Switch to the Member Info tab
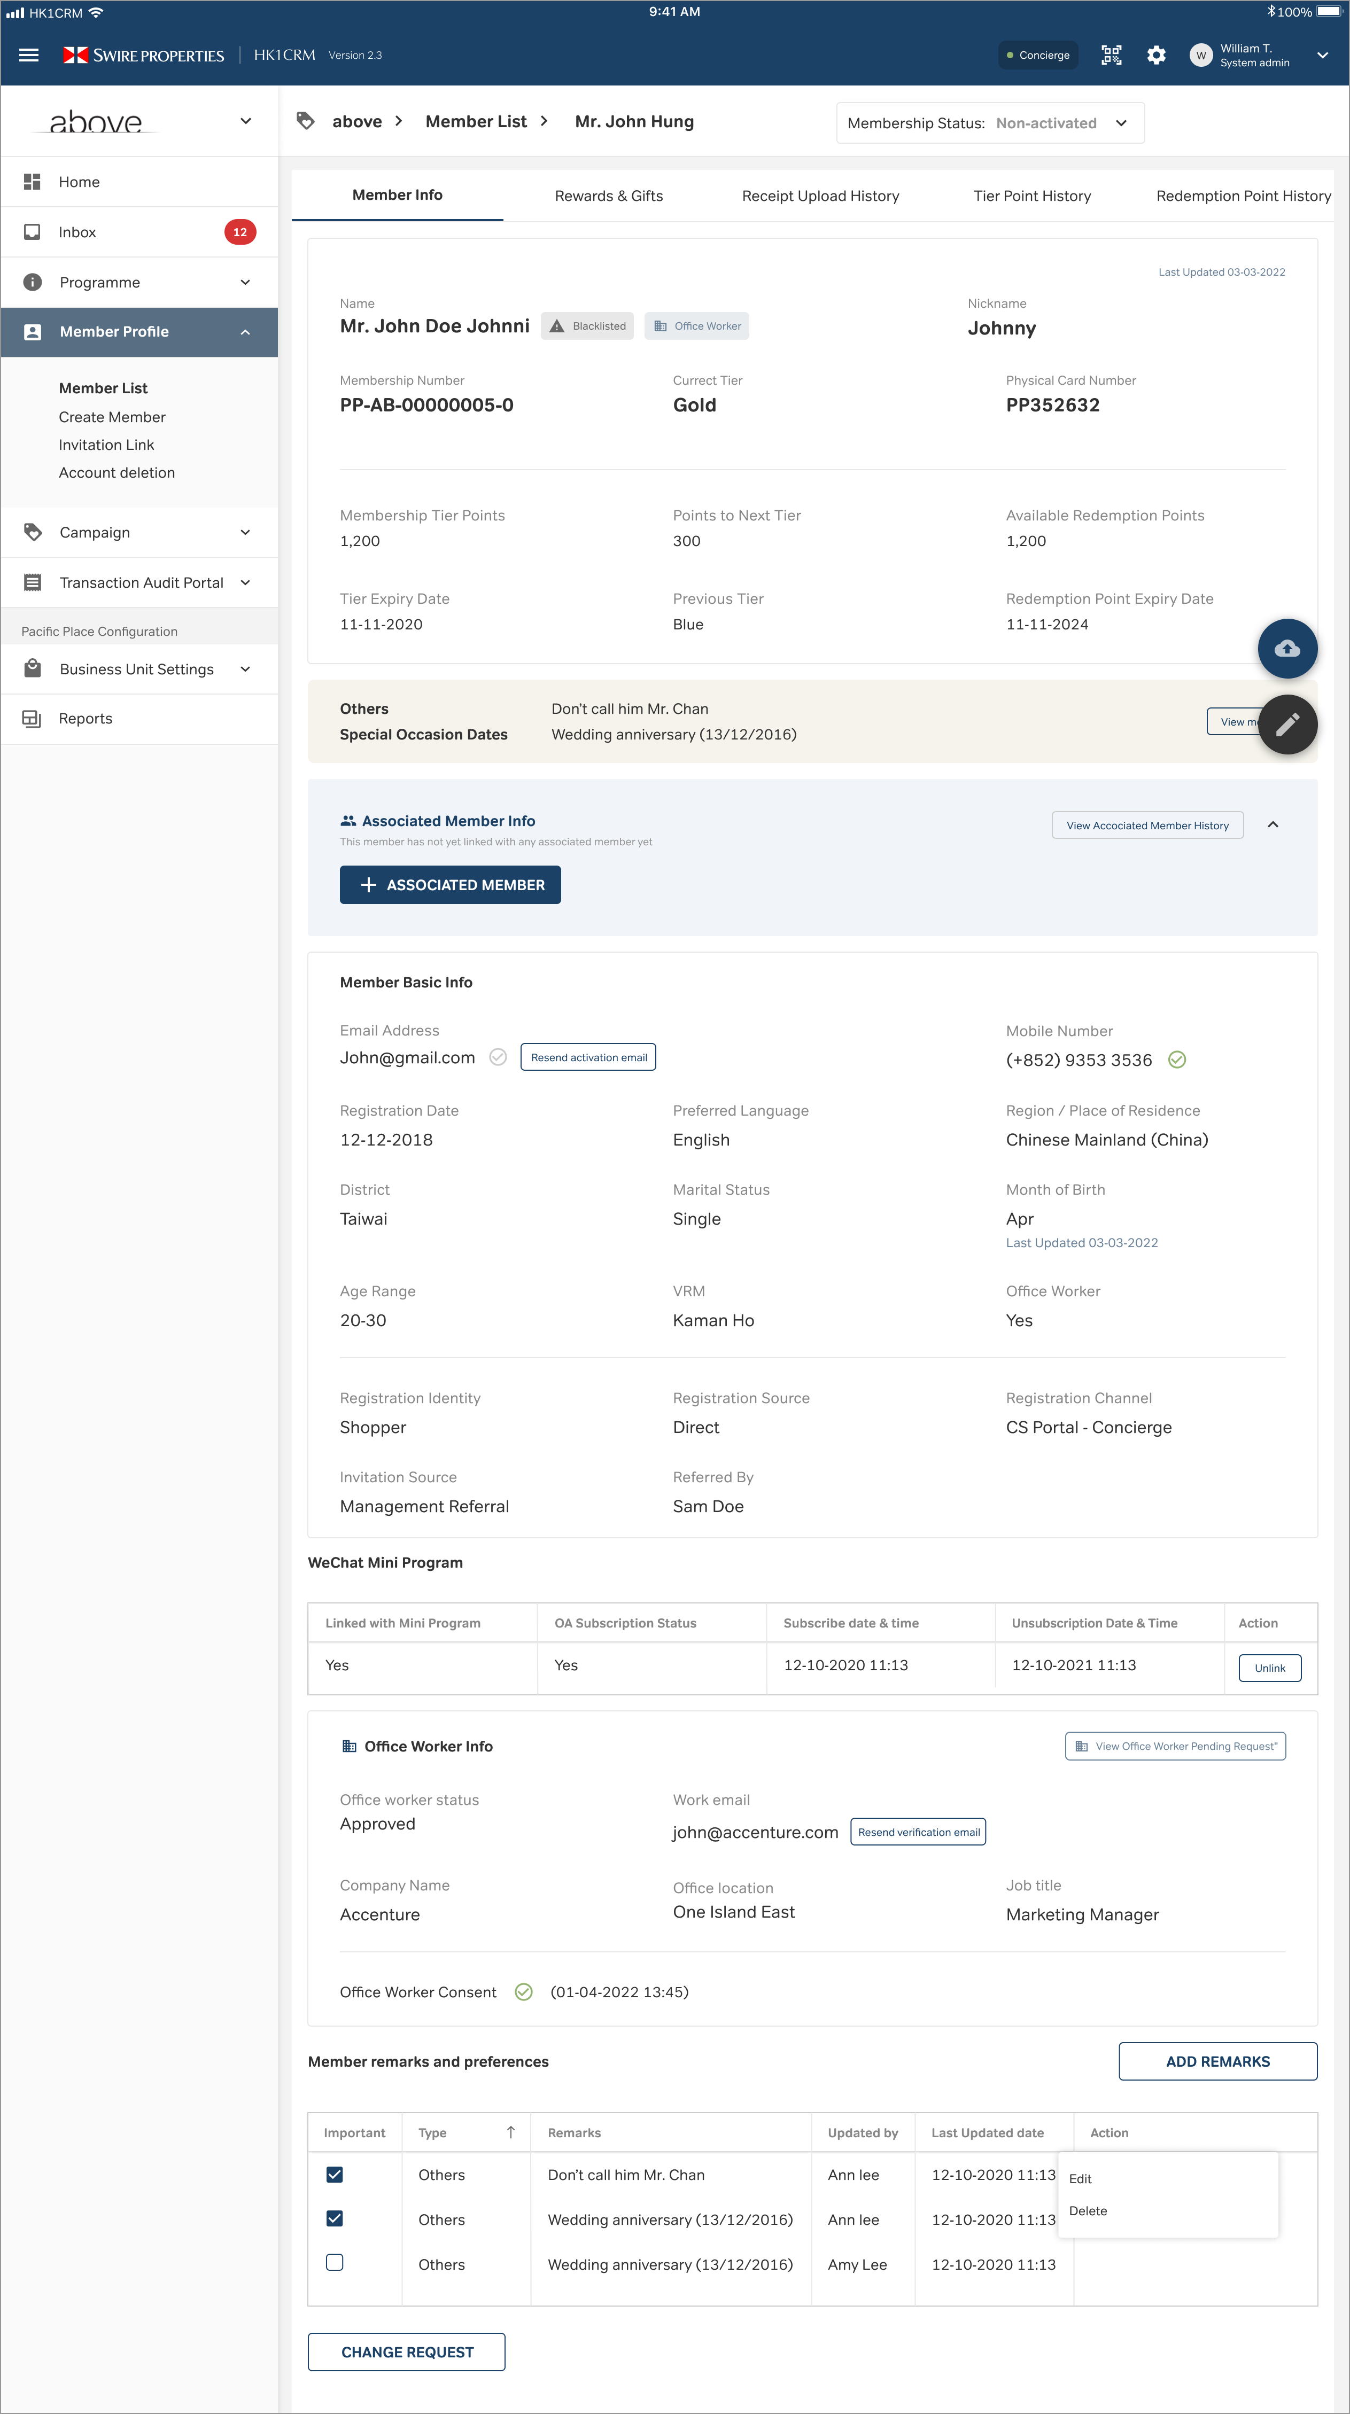This screenshot has height=2414, width=1350. [398, 195]
